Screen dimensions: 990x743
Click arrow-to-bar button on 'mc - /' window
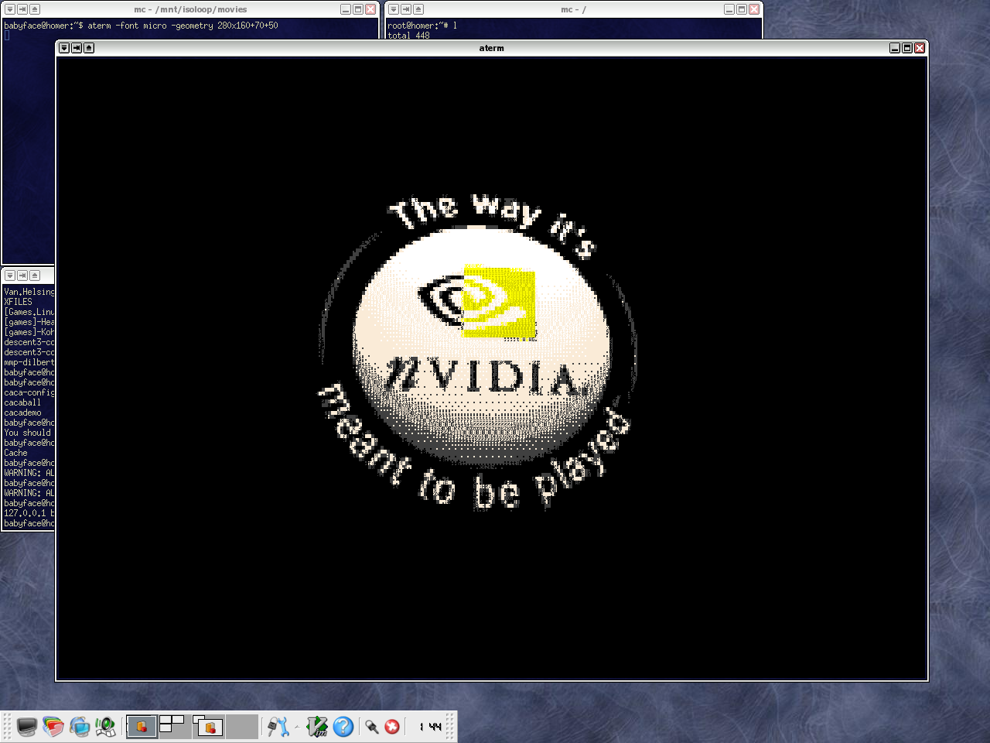click(x=406, y=9)
